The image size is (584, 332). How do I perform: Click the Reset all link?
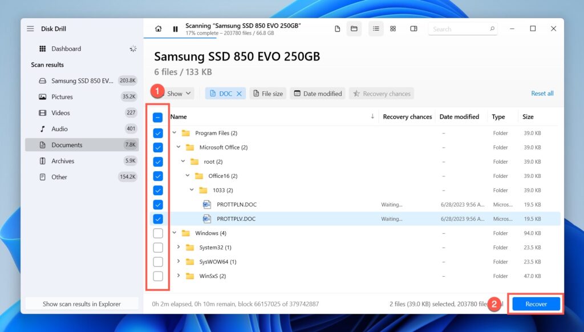[542, 93]
